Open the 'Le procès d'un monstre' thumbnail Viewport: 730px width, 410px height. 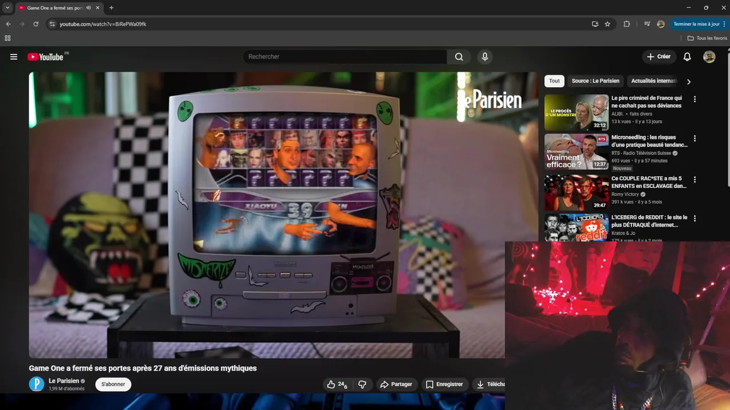[x=576, y=113]
